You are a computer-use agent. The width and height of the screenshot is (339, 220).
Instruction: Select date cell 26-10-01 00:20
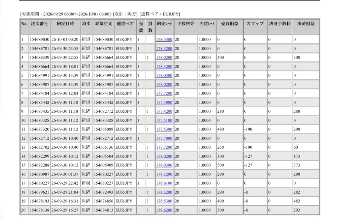(x=65, y=39)
